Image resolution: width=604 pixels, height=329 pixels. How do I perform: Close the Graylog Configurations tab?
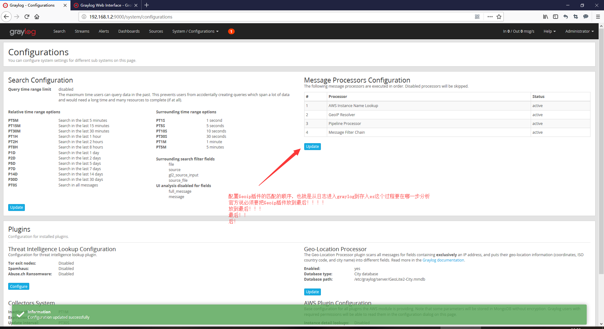[x=65, y=5]
